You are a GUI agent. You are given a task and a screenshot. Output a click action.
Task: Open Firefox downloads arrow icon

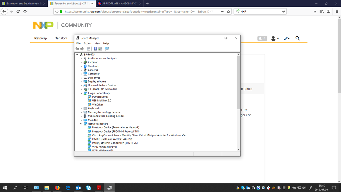point(315,11)
